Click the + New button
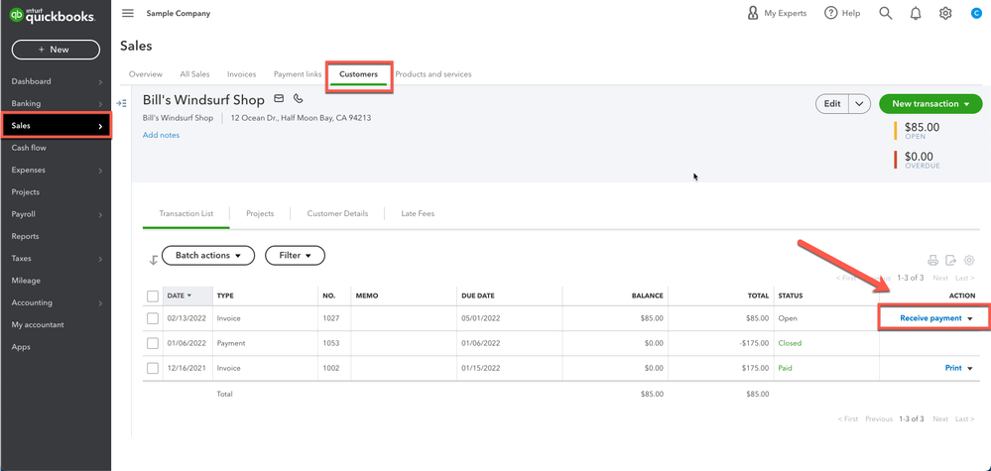The height and width of the screenshot is (471, 991). [x=56, y=50]
